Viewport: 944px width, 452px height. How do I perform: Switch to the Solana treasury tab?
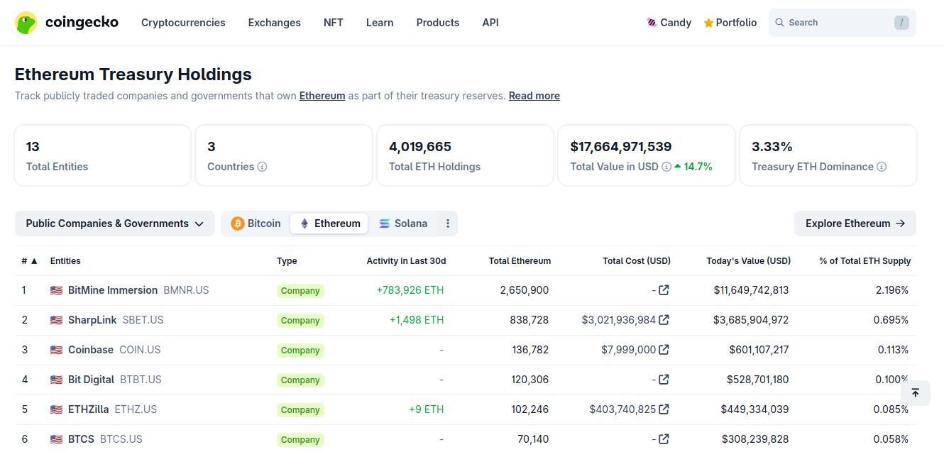click(403, 224)
